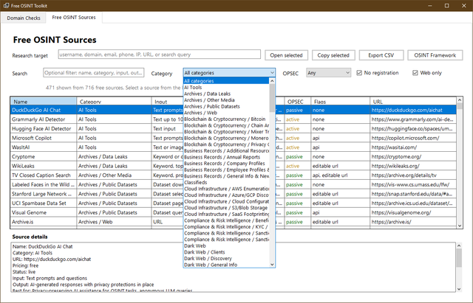Choose AI Tools category option
Image resolution: width=473 pixels, height=303 pixels.
pyautogui.click(x=226, y=87)
